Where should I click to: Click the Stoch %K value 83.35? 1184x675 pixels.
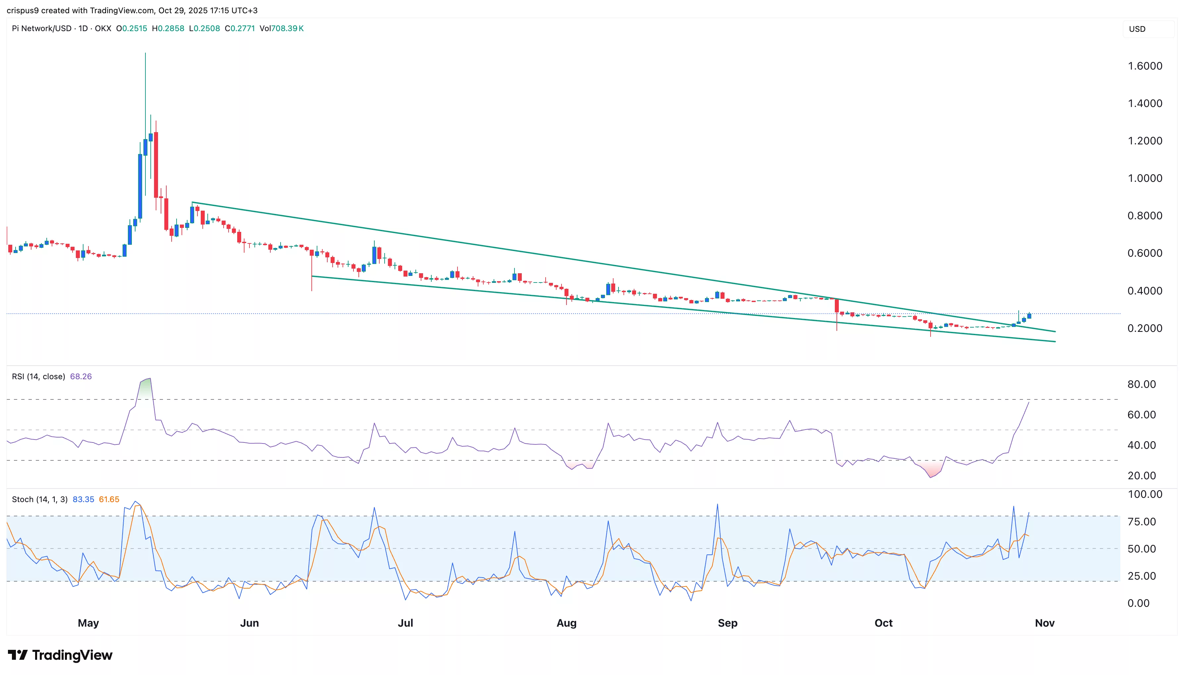pyautogui.click(x=83, y=499)
